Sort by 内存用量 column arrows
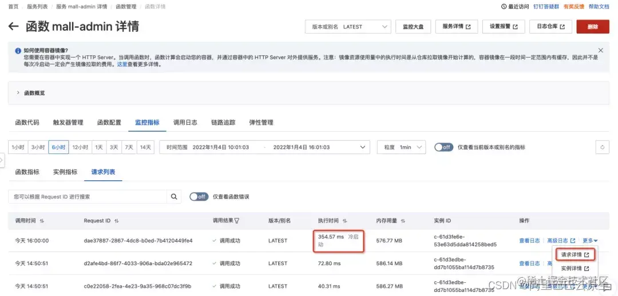Image resolution: width=618 pixels, height=296 pixels. click(x=403, y=221)
